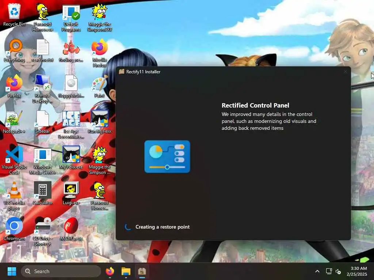This screenshot has height=280, width=374.
Task: Select the Luigi.exe icon
Action: (x=71, y=193)
